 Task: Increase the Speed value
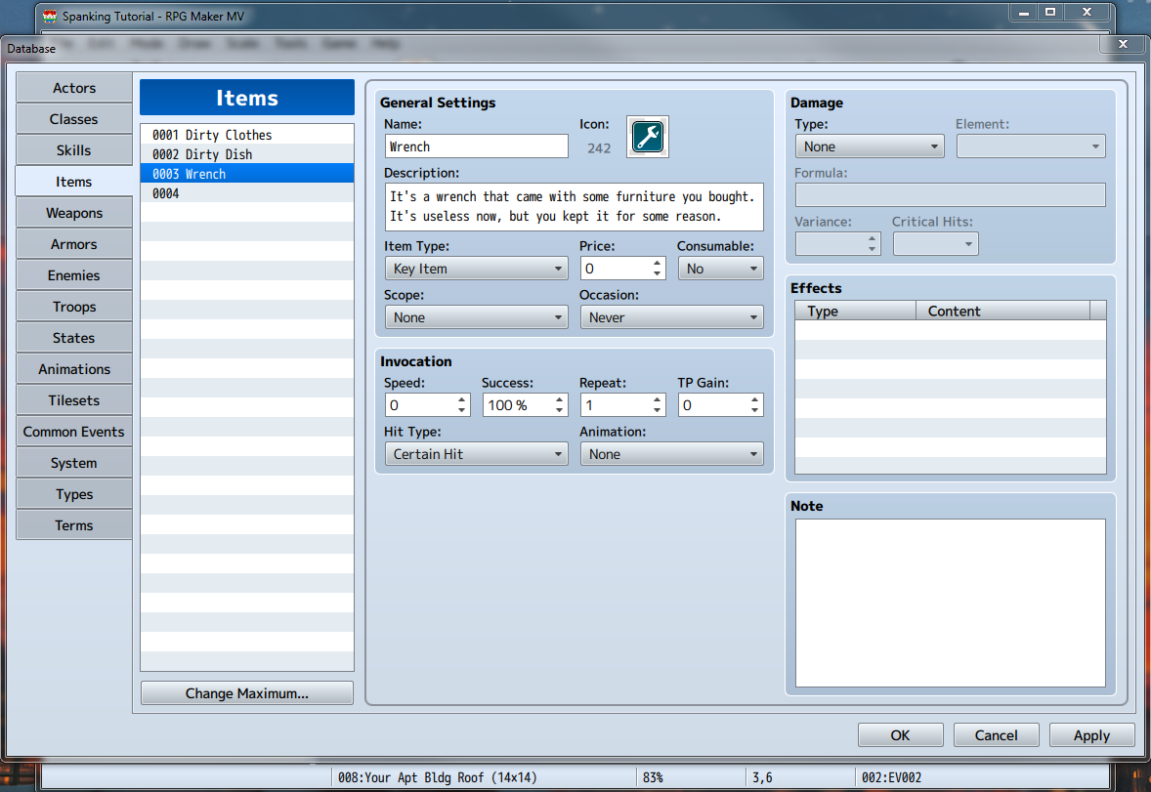click(462, 399)
